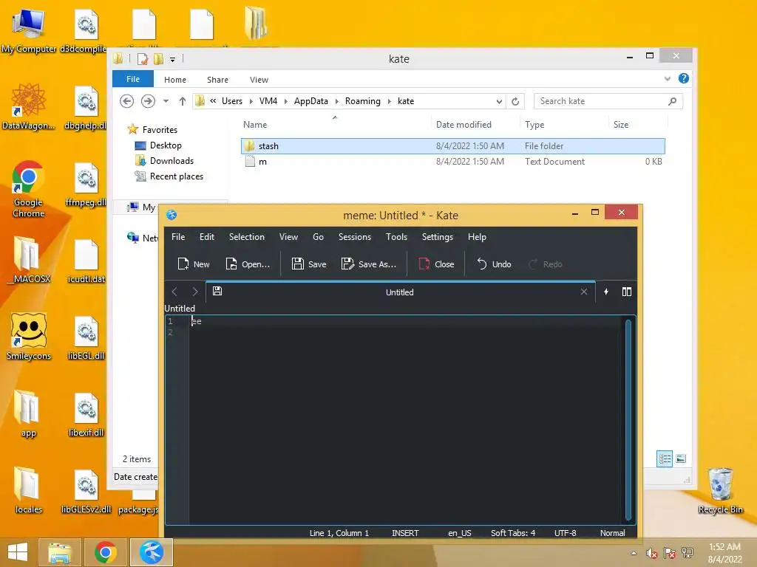The width and height of the screenshot is (757, 567).
Task: Go up one folder level in Explorer
Action: coord(182,101)
